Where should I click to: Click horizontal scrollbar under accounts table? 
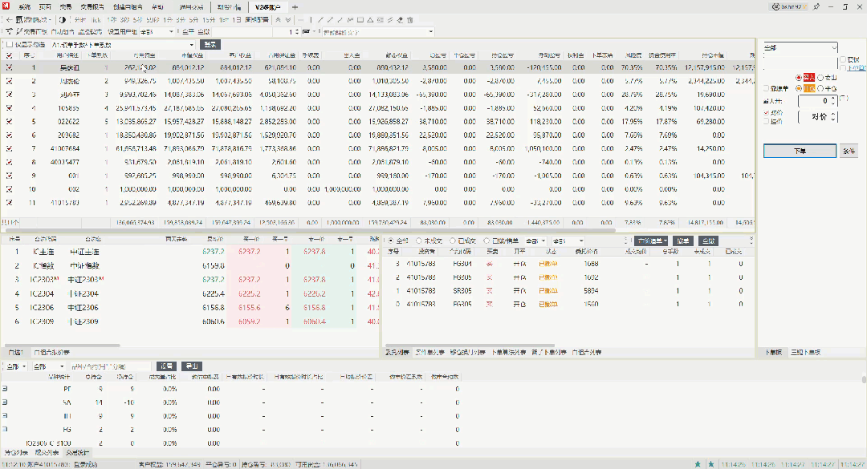click(310, 230)
